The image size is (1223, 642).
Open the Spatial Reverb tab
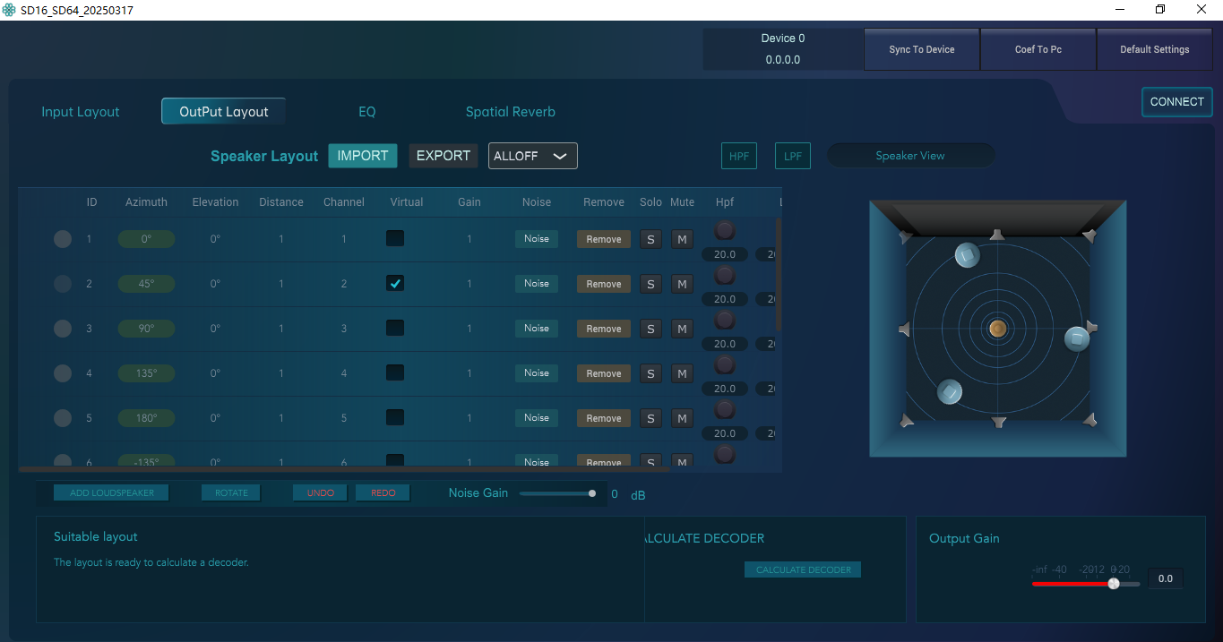click(x=510, y=112)
